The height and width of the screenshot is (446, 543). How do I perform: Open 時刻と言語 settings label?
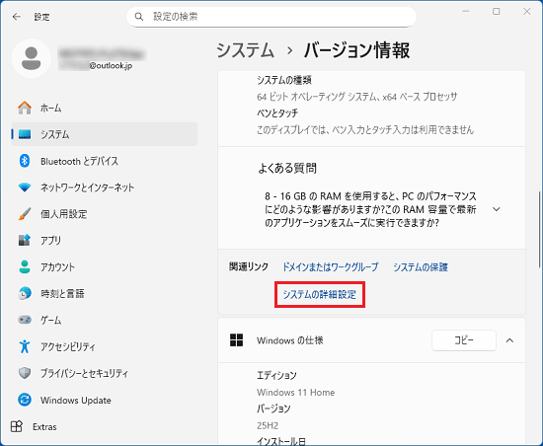pos(62,293)
